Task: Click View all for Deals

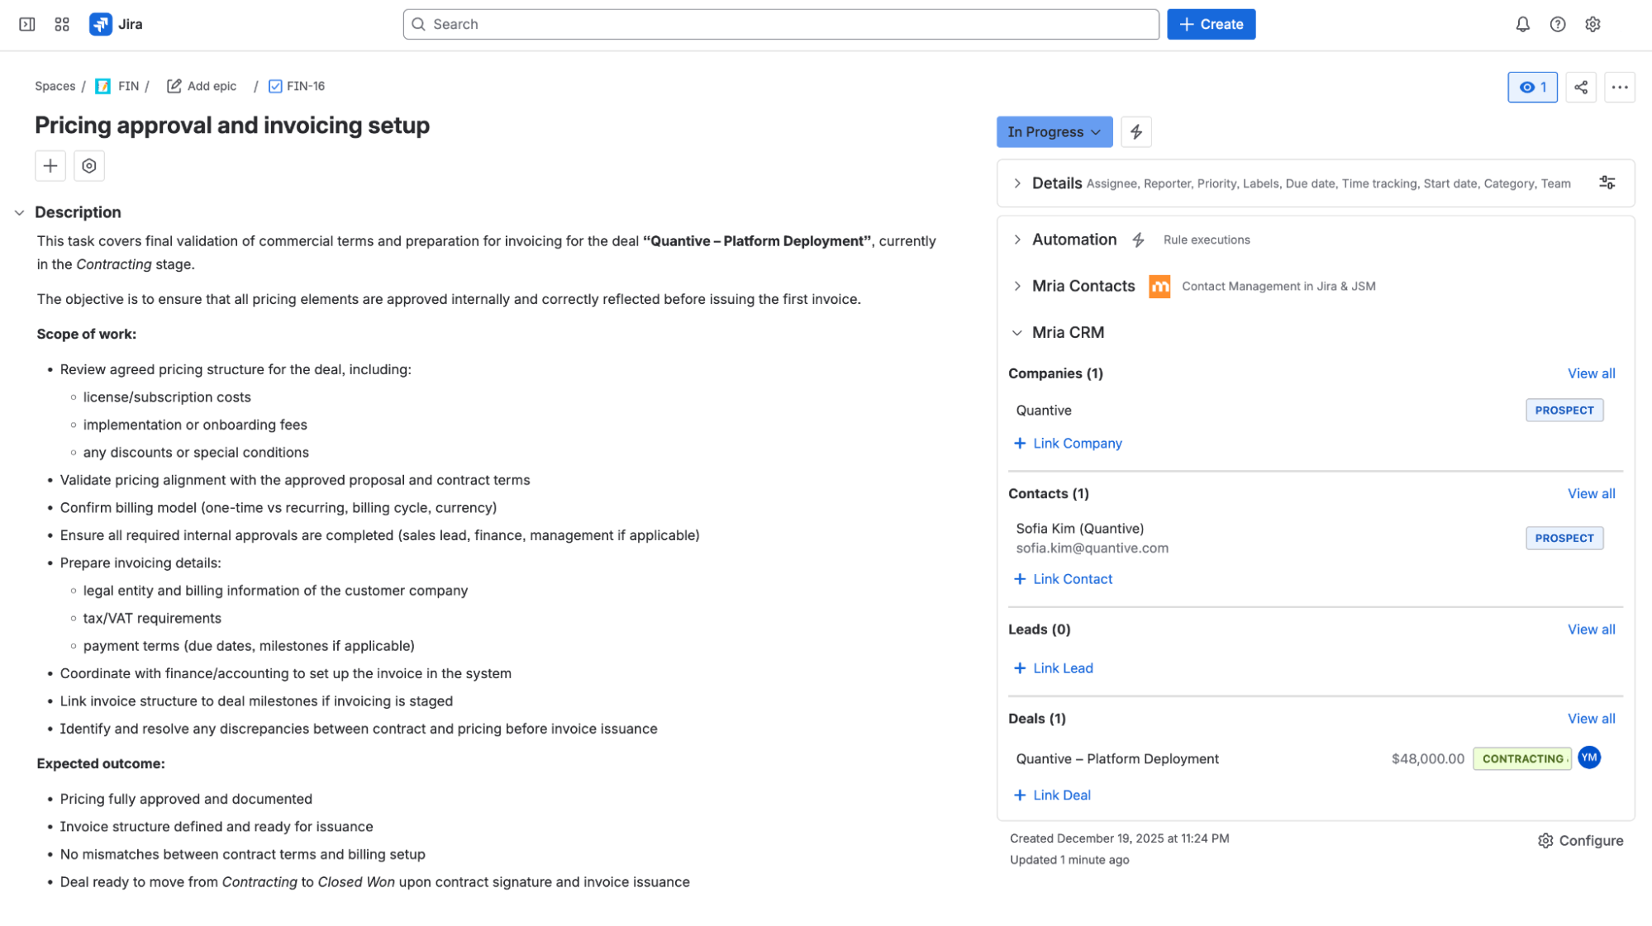Action: pyautogui.click(x=1591, y=718)
